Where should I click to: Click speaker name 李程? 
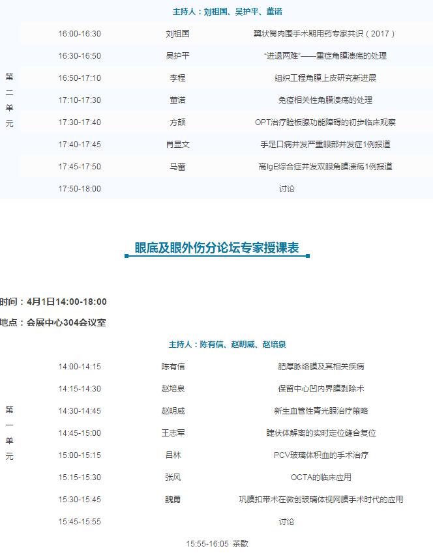pos(177,78)
